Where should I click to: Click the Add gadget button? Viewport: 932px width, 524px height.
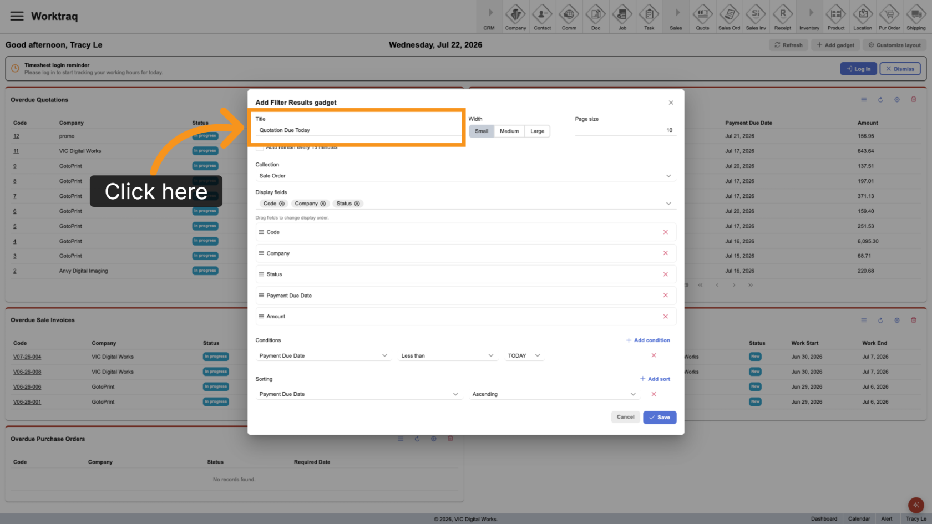[835, 45]
